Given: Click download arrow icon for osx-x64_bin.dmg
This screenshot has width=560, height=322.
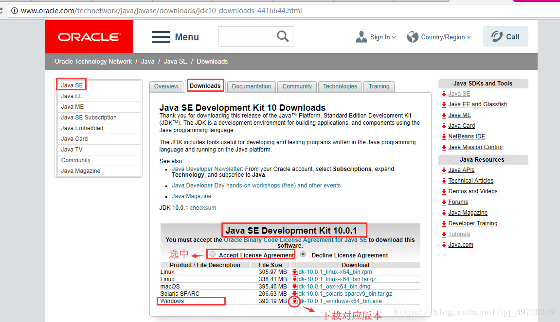Looking at the screenshot, I should click(x=295, y=287).
